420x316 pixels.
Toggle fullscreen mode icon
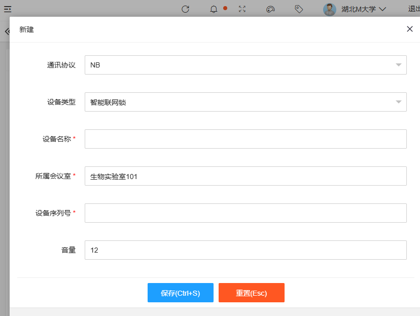tap(242, 9)
